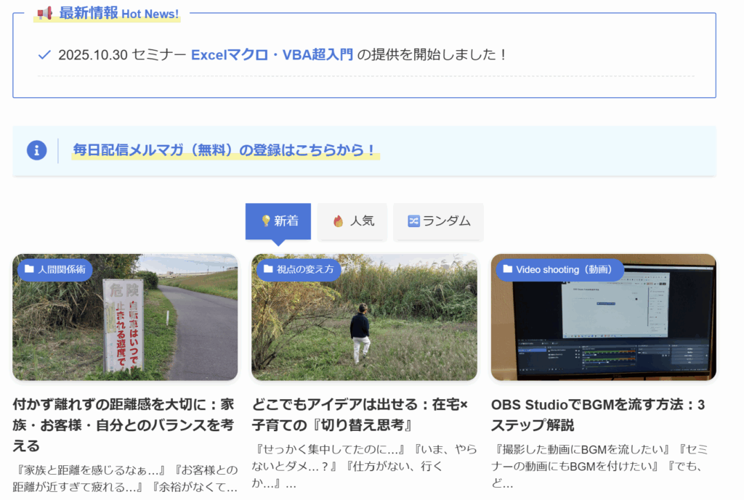744x500 pixels.
Task: Click the flame icon on 人気 tab
Action: tap(338, 221)
